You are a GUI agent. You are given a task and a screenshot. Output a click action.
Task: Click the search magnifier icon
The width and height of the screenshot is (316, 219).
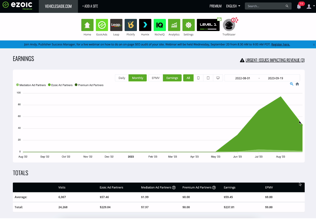(x=287, y=6)
